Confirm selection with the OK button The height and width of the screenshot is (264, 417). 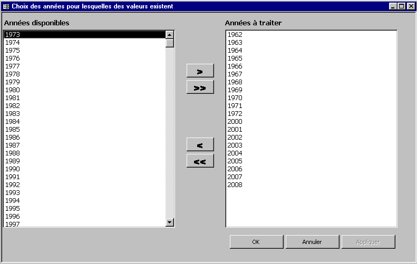pos(256,242)
